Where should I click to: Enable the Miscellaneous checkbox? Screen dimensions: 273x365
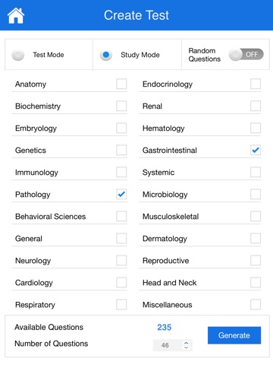pyautogui.click(x=256, y=304)
